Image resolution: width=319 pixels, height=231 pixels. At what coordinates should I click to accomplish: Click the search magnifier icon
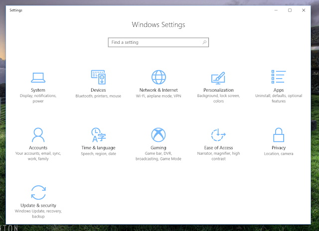204,42
